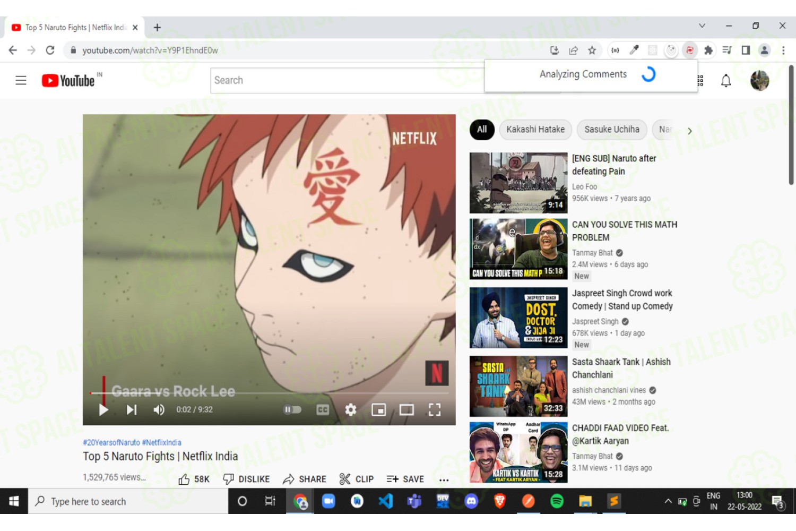Dislike the video using DISLIKE button
The height and width of the screenshot is (531, 796).
246,479
